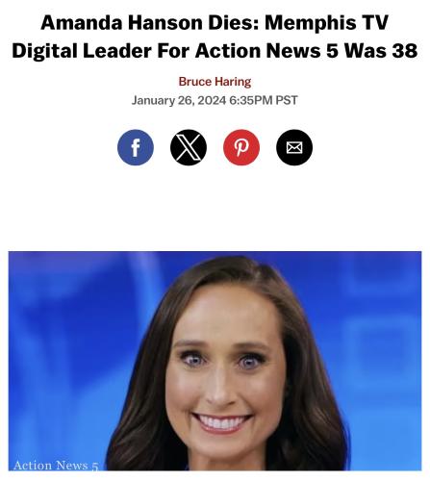Click the blue circular f logo
The width and height of the screenshot is (430, 481).
[136, 147]
